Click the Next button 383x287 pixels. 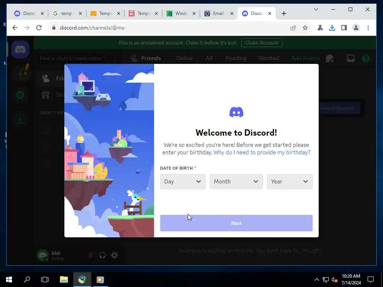[236, 223]
